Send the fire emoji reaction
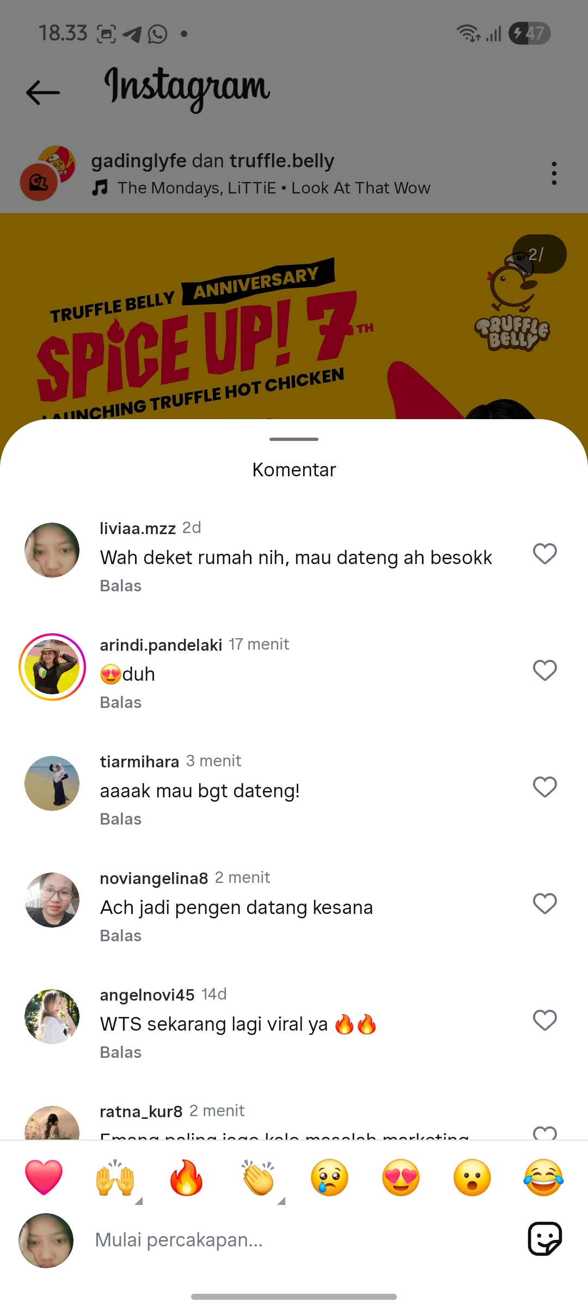Viewport: 588px width, 1308px height. [x=186, y=1177]
